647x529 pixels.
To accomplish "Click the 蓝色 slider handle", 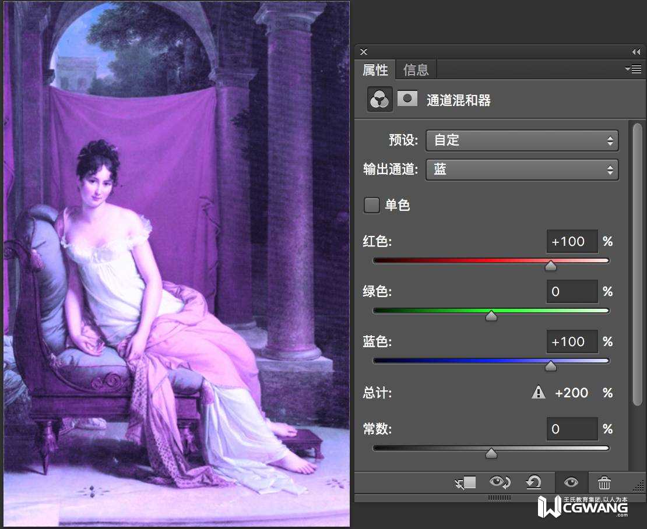I will pyautogui.click(x=550, y=366).
